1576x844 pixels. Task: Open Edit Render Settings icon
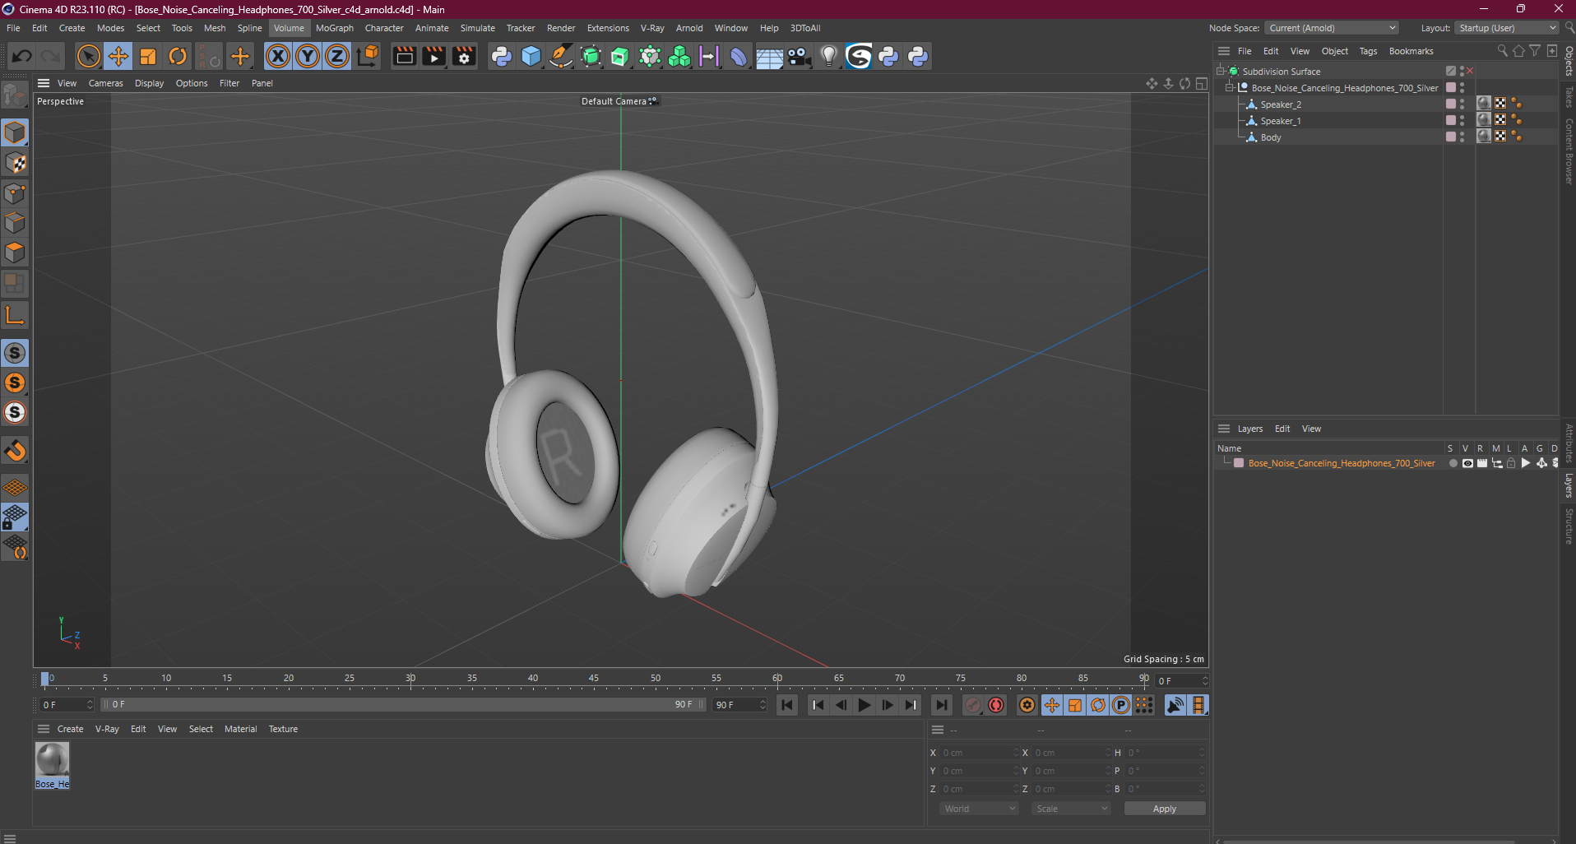tap(465, 56)
